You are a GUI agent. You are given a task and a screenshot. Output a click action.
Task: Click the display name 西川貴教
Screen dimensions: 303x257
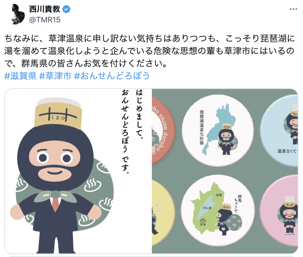[45, 9]
